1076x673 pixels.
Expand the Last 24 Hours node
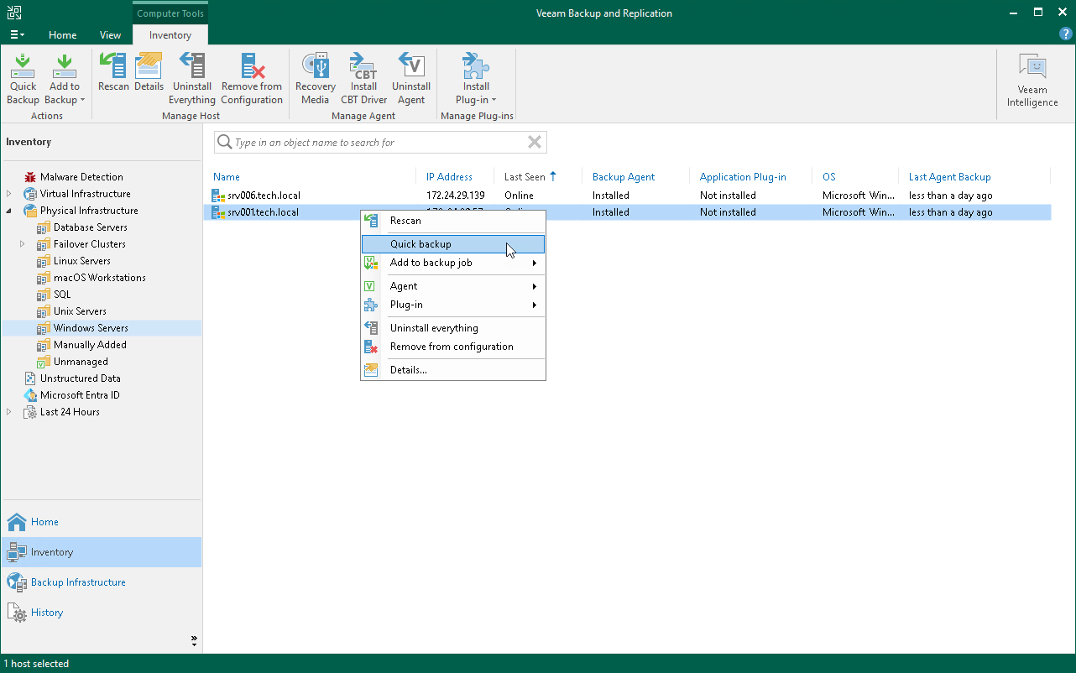[9, 412]
